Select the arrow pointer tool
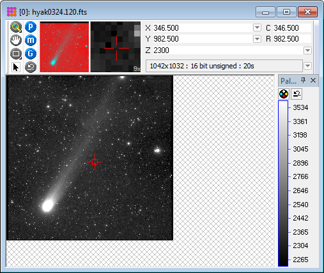This screenshot has height=273, width=324. coord(16,67)
